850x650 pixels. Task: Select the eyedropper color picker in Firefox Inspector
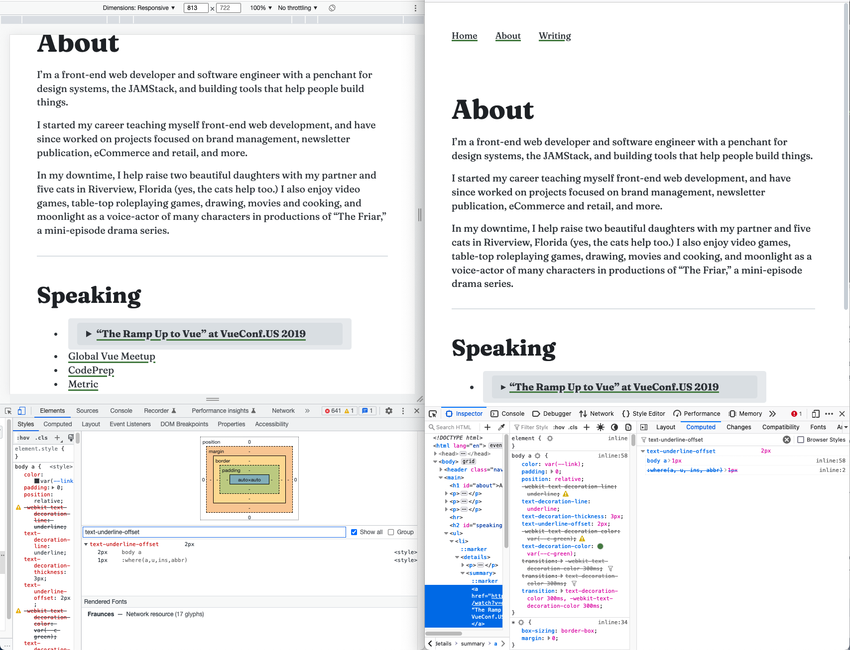point(501,427)
